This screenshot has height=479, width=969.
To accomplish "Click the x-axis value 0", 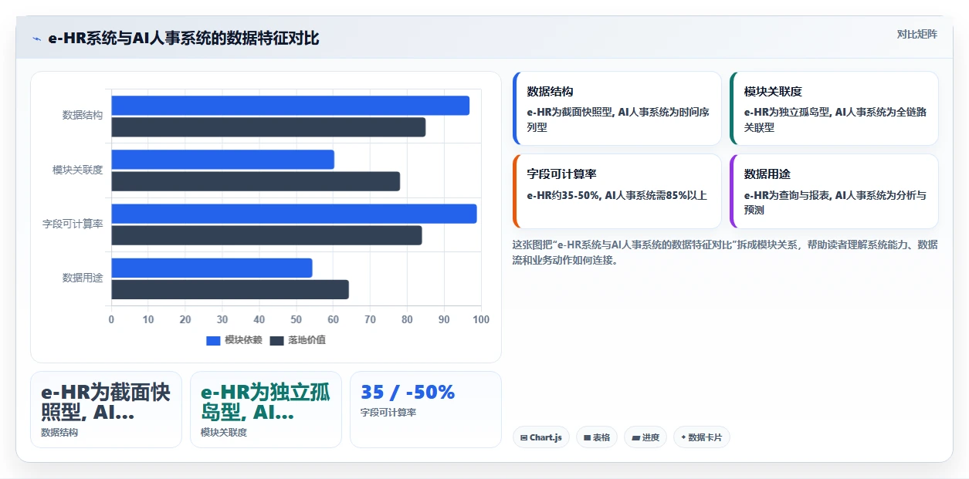I will pos(111,319).
